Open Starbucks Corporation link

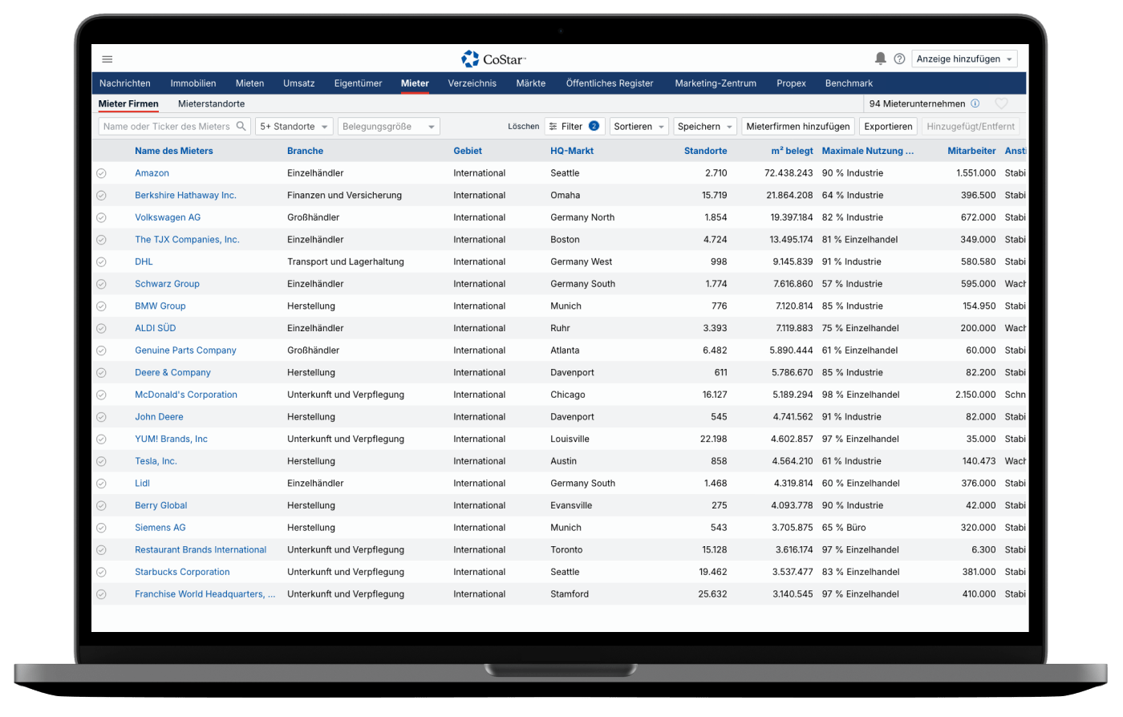[x=182, y=572]
